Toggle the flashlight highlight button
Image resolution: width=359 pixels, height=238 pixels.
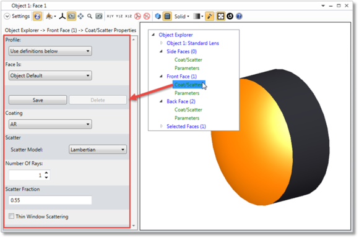tap(209, 16)
